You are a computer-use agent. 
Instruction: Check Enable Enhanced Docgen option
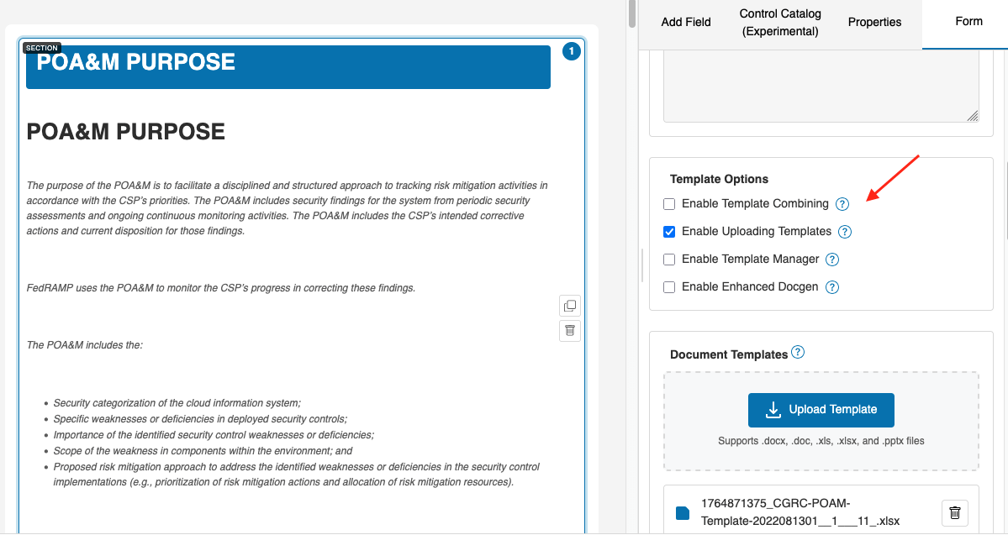[x=669, y=287]
